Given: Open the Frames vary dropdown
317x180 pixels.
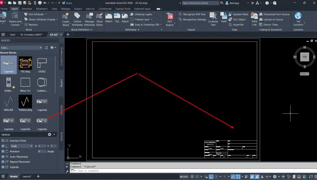Looking at the screenshot, I should pos(145,19).
